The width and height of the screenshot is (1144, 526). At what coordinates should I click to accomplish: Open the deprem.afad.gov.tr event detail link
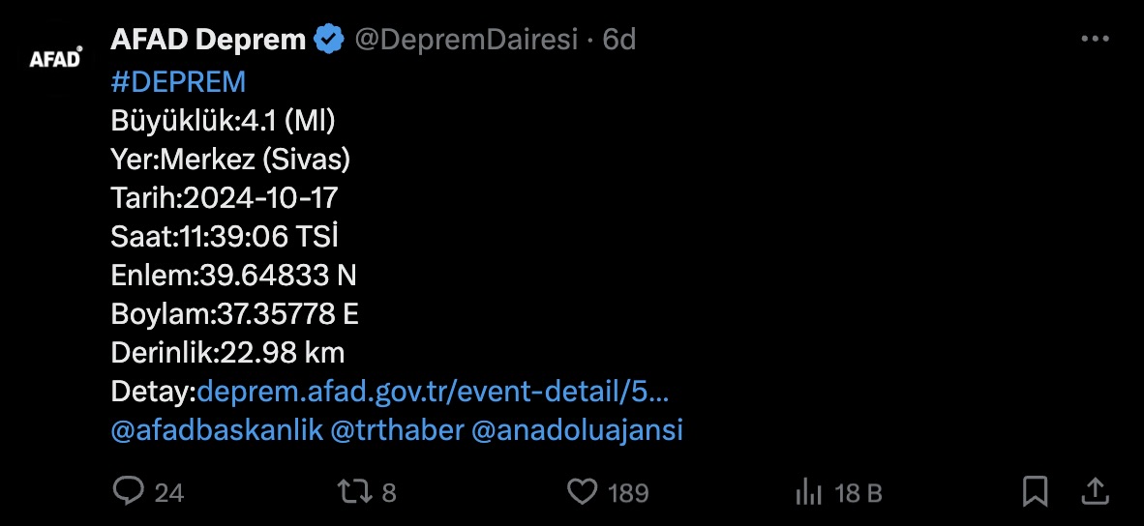tap(433, 392)
